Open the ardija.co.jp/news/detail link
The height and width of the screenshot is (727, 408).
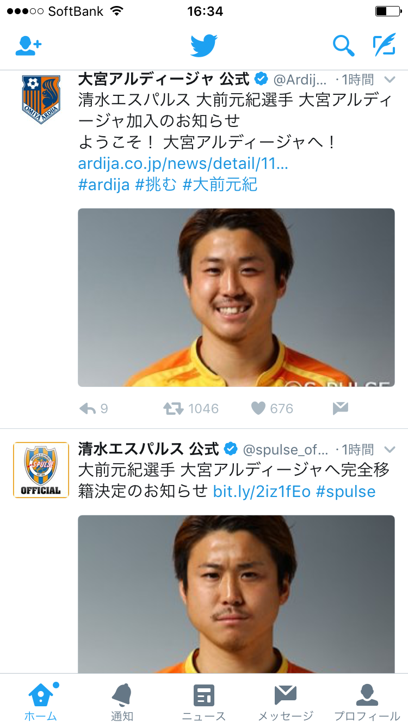[x=183, y=163]
